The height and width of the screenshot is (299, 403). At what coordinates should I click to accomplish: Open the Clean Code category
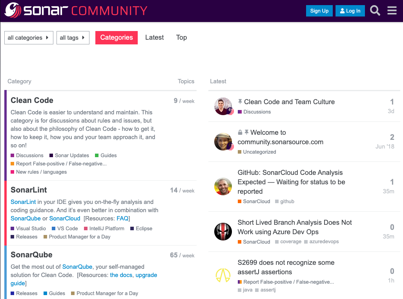tap(32, 100)
